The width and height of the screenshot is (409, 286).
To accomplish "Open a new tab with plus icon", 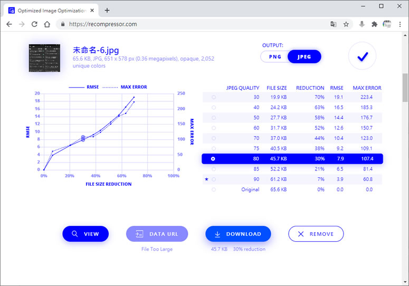I will tap(107, 10).
